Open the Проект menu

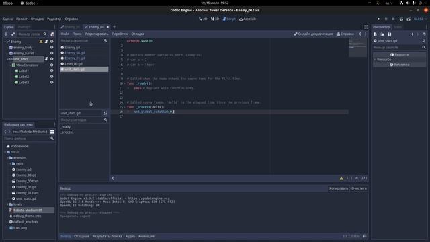tap(21, 19)
